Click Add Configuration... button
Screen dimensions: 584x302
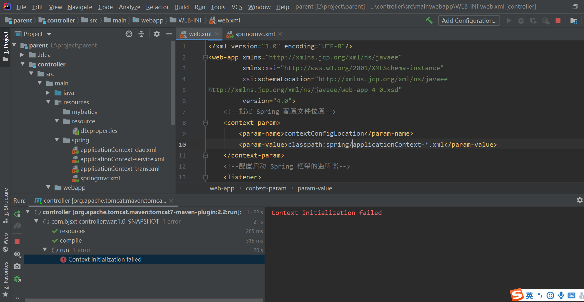[x=469, y=21]
